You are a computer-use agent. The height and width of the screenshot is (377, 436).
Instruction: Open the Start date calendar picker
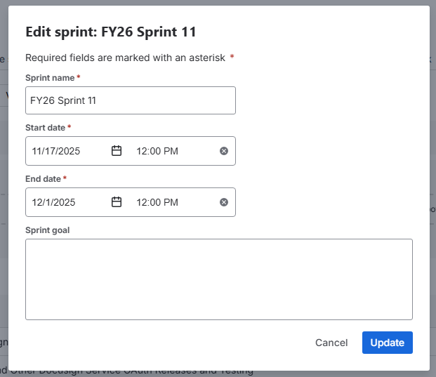[x=117, y=151]
